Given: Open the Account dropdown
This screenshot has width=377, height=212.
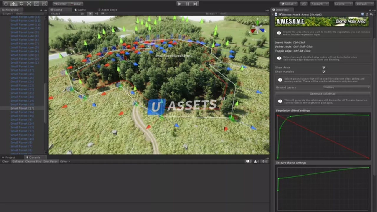Looking at the screenshot, I should coord(319,4).
